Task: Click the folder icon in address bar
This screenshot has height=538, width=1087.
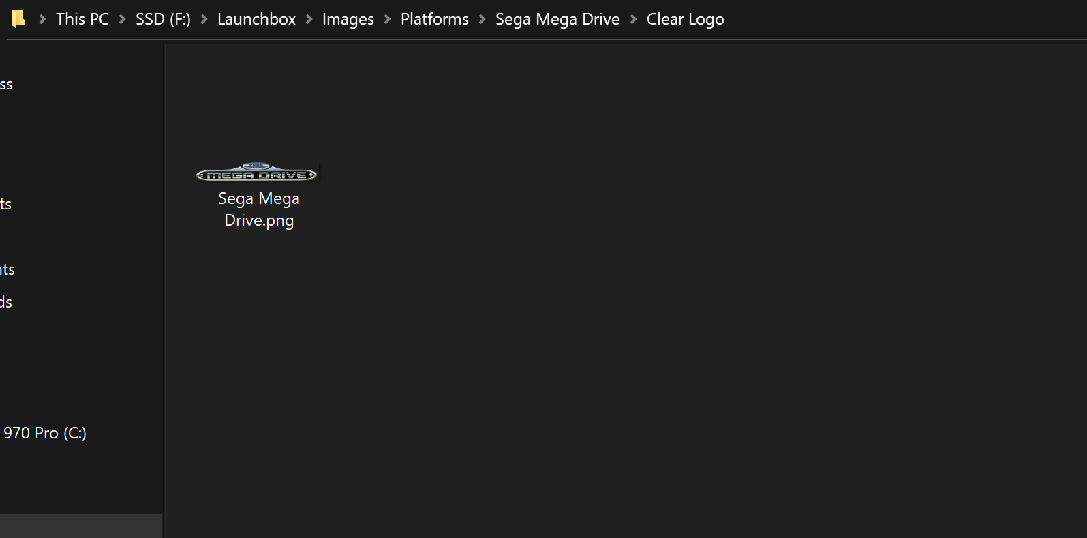Action: pyautogui.click(x=18, y=18)
